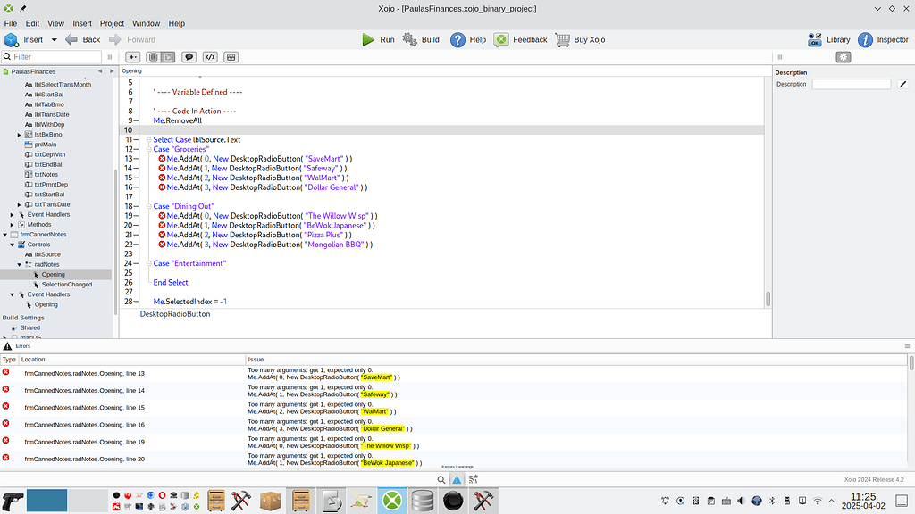Switch to the left layout view toggle
Screen dimensions: 915x514
tap(154, 57)
